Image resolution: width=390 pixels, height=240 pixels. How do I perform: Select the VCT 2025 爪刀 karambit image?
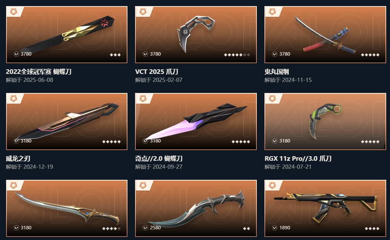coord(196,35)
